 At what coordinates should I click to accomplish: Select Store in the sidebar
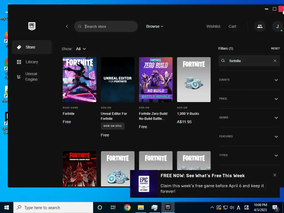[32, 47]
